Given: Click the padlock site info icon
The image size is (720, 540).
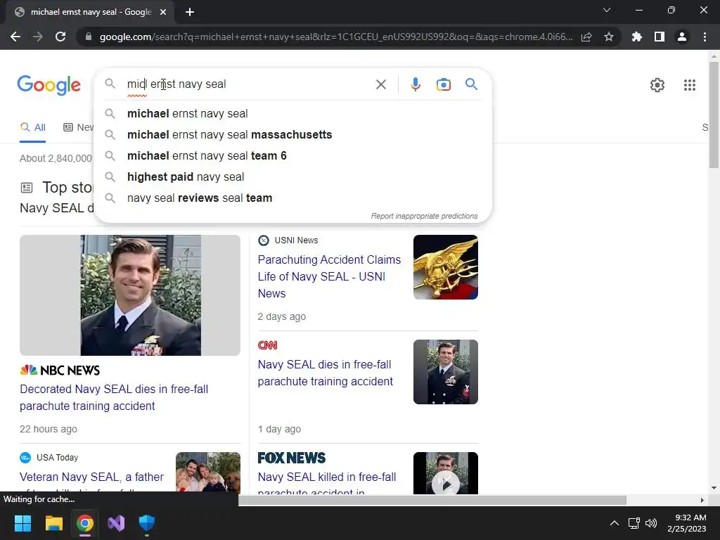Looking at the screenshot, I should [x=89, y=37].
